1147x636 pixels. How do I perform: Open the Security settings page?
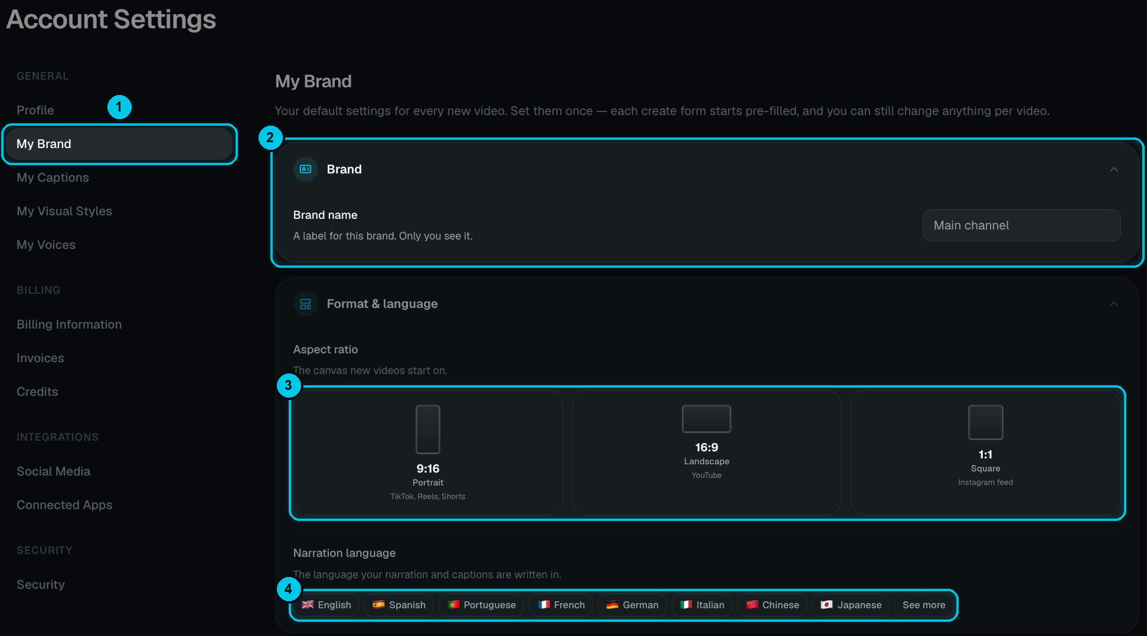41,585
